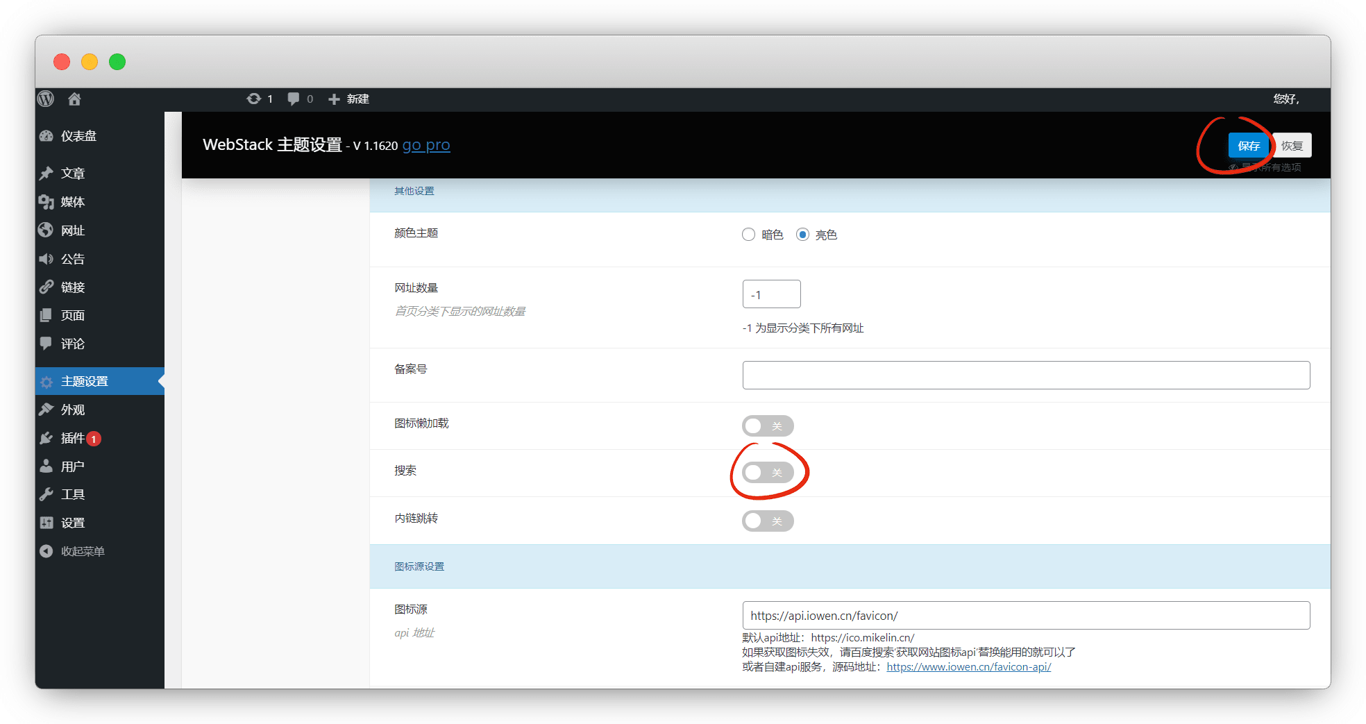Open the site home icon
This screenshot has width=1366, height=724.
pos(74,99)
